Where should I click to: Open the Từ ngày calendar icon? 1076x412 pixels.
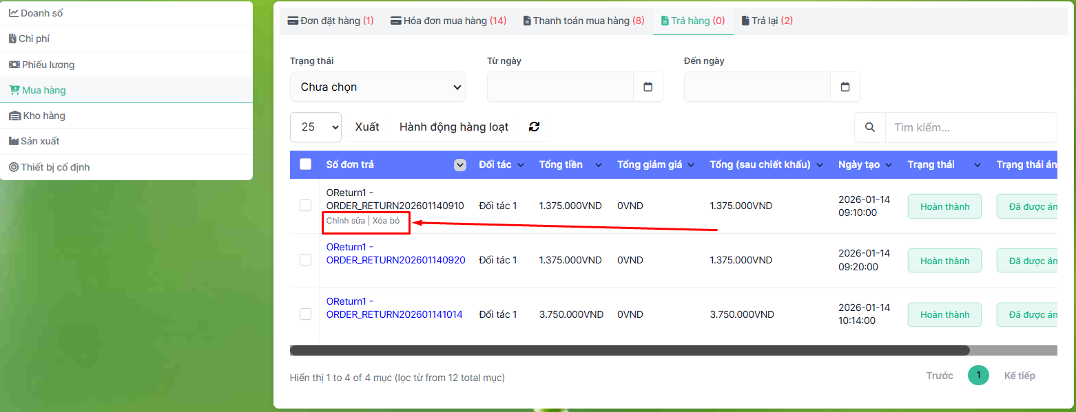(x=648, y=87)
